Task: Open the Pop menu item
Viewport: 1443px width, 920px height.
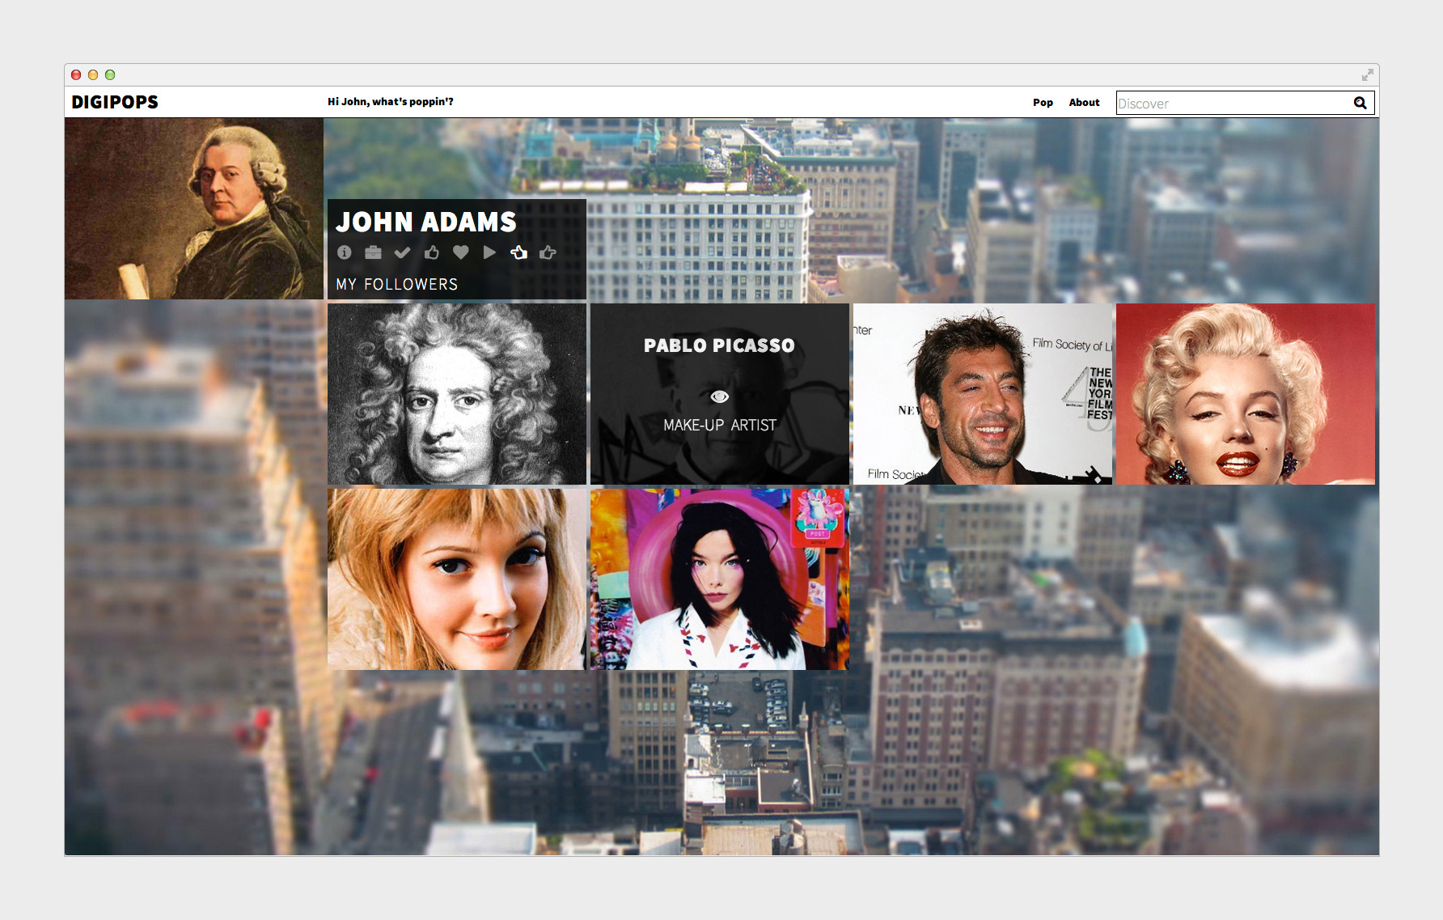Action: 1043,102
